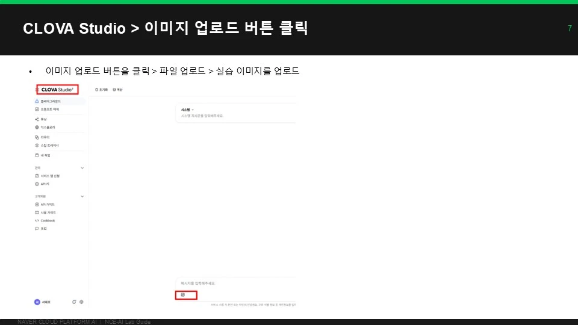The width and height of the screenshot is (578, 325).
Task: Click the CLOVA Studio logo
Action: coord(57,90)
